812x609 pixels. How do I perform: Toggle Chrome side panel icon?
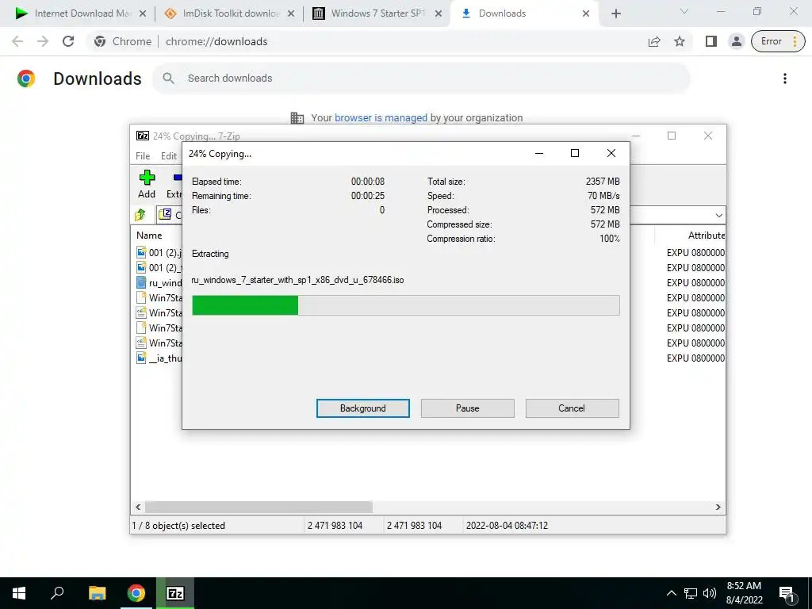711,41
